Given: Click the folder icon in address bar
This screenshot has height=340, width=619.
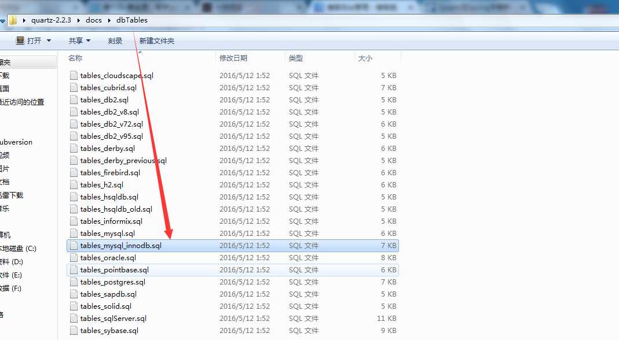Looking at the screenshot, I should (13, 20).
